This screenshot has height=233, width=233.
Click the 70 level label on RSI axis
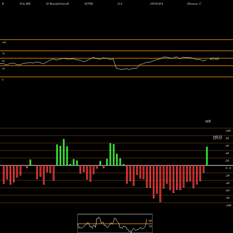click(3, 54)
